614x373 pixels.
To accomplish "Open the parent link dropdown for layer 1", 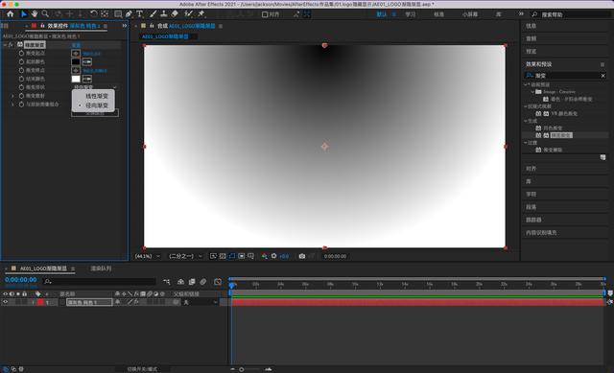I will pyautogui.click(x=201, y=303).
